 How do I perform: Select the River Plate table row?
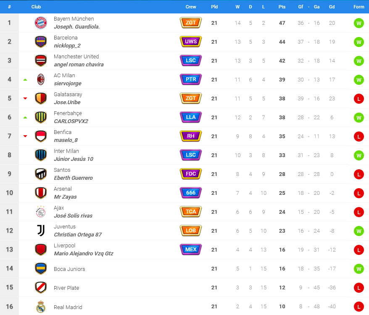(184, 287)
